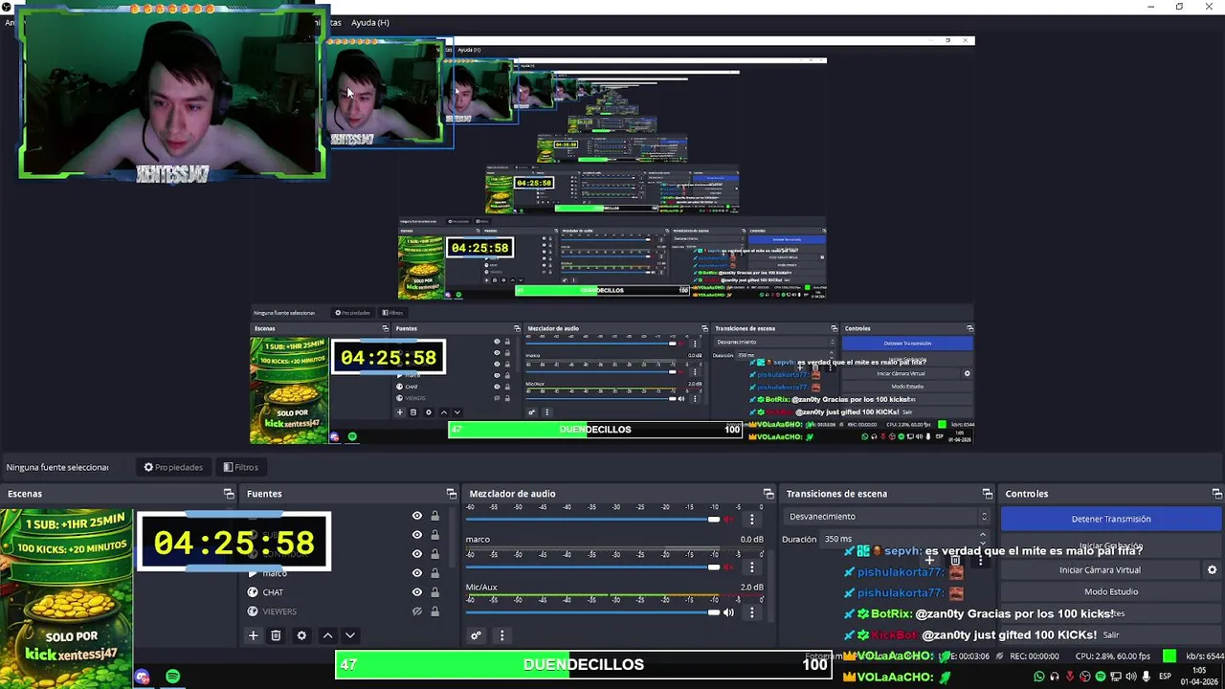Add a scene transition with plus icon

929,561
